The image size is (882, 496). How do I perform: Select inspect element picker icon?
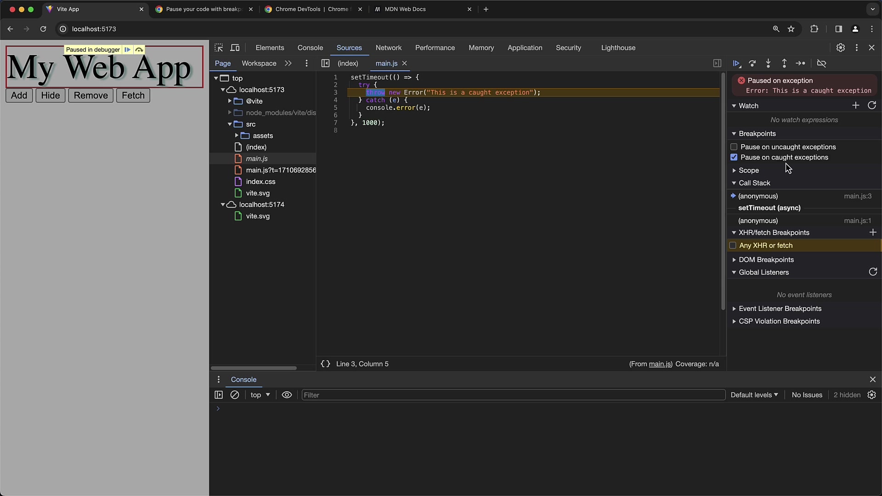pos(219,48)
